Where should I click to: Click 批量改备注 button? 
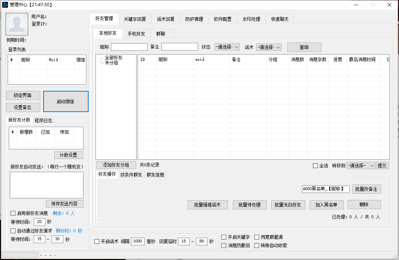coord(366,189)
